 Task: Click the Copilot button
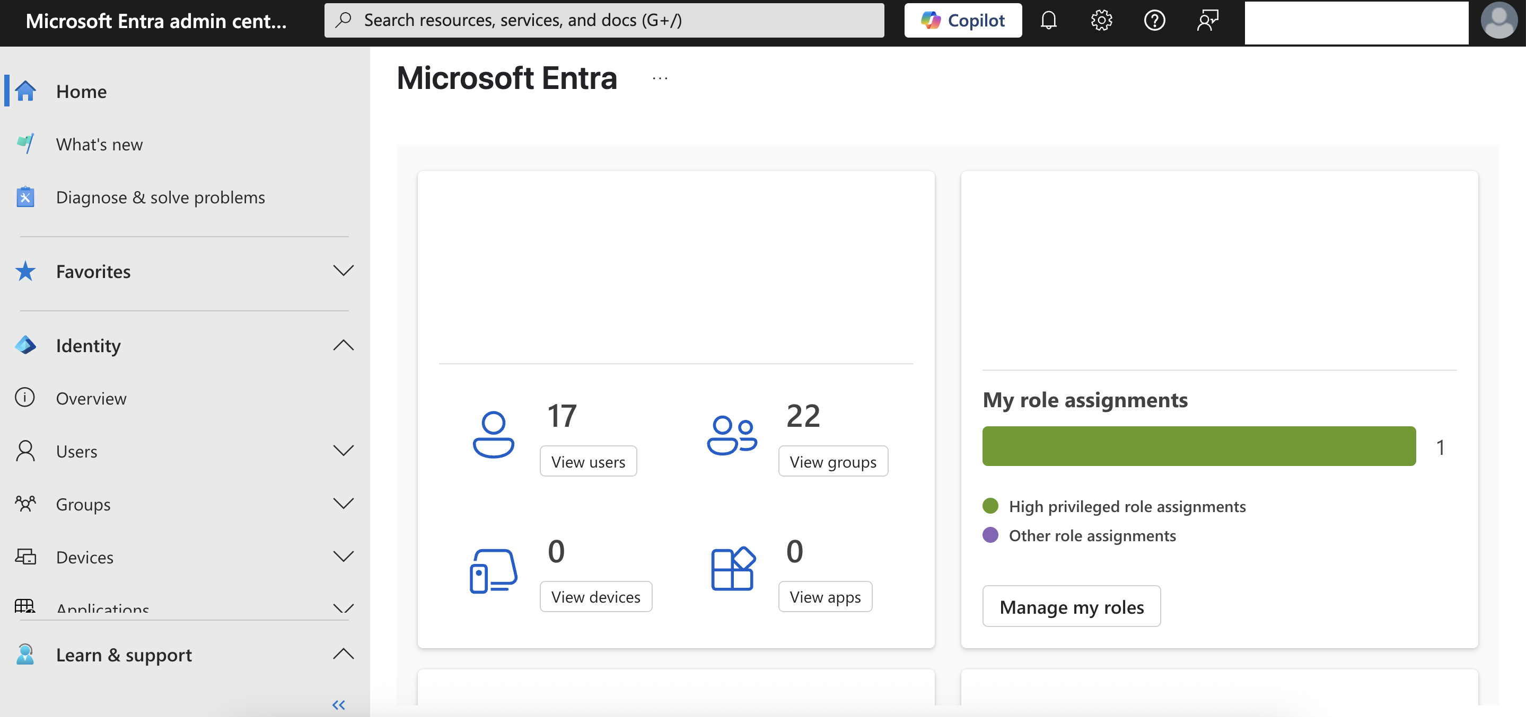pyautogui.click(x=963, y=21)
